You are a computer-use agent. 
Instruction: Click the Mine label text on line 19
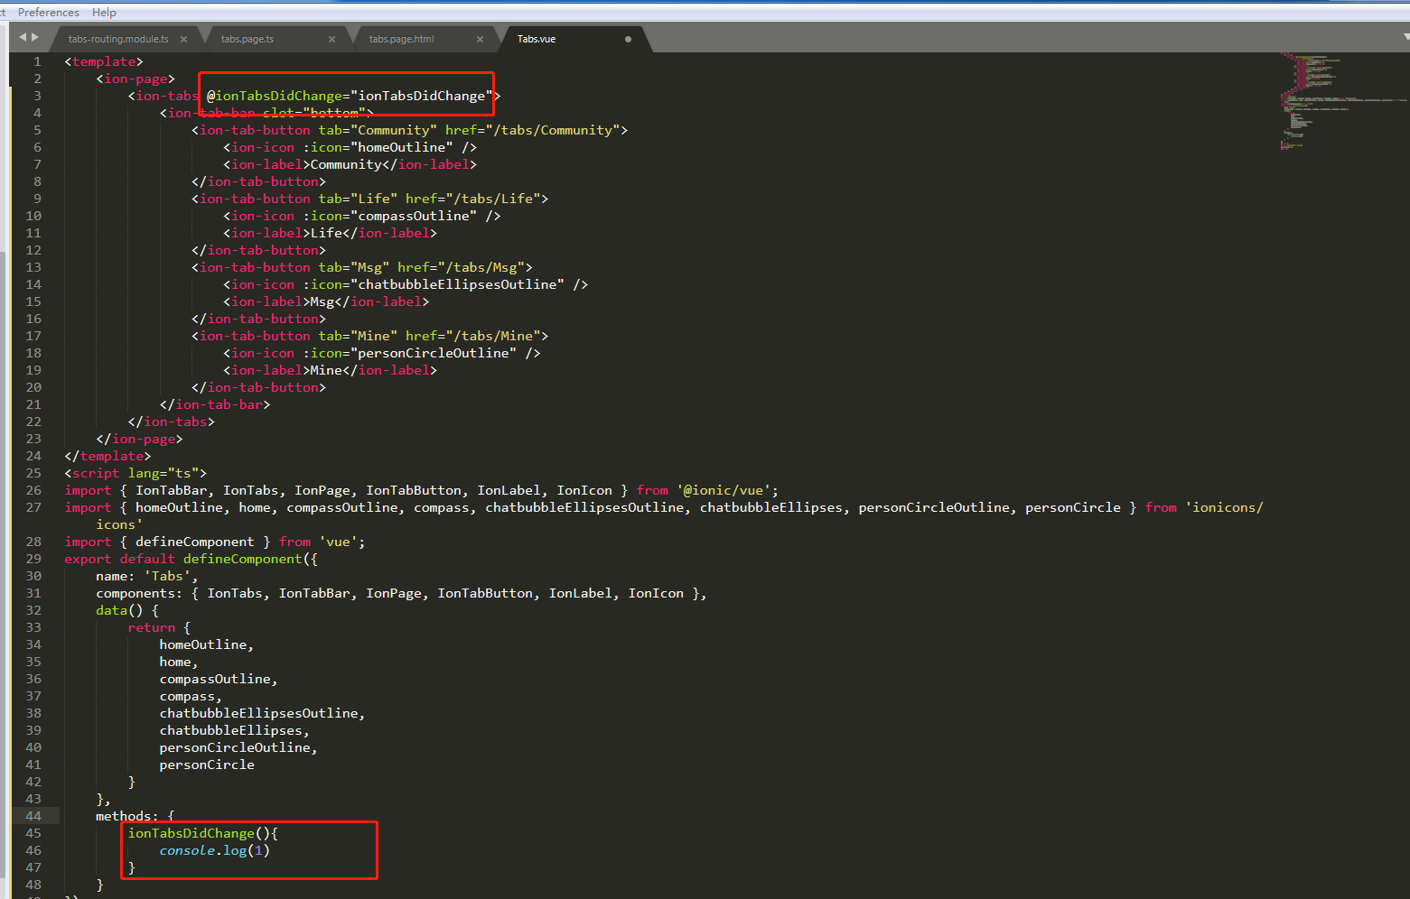326,370
